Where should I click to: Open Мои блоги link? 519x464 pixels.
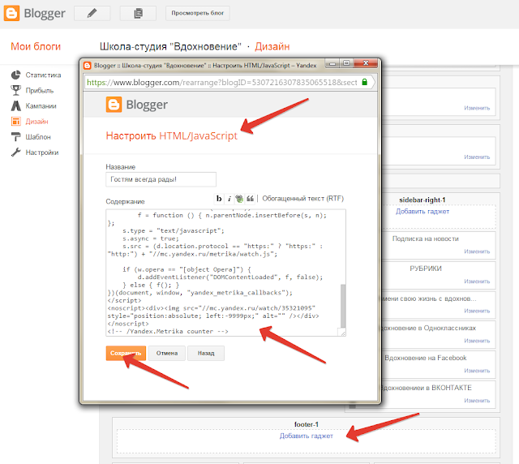36,46
